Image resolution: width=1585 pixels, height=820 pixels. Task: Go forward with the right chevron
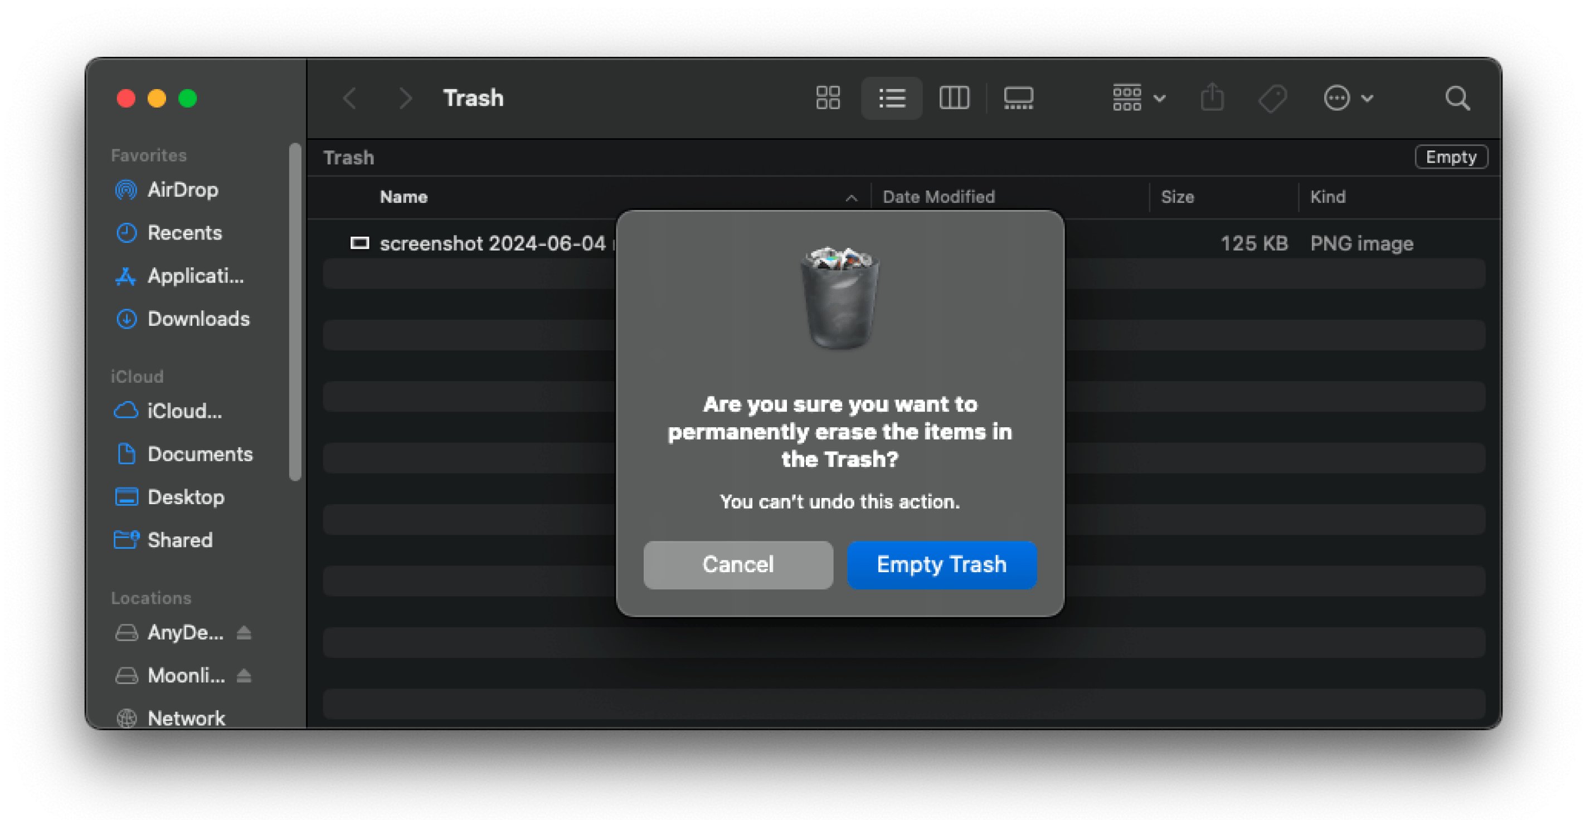(405, 98)
